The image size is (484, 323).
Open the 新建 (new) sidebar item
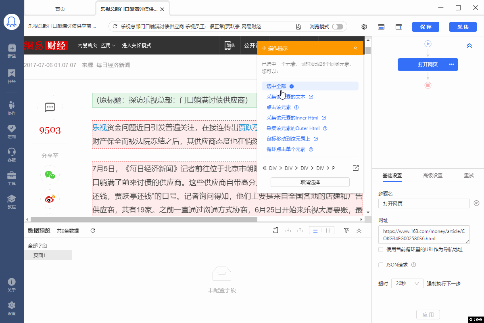pos(12,51)
